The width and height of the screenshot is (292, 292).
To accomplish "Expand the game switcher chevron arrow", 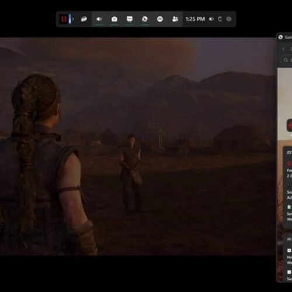I will coord(73,19).
